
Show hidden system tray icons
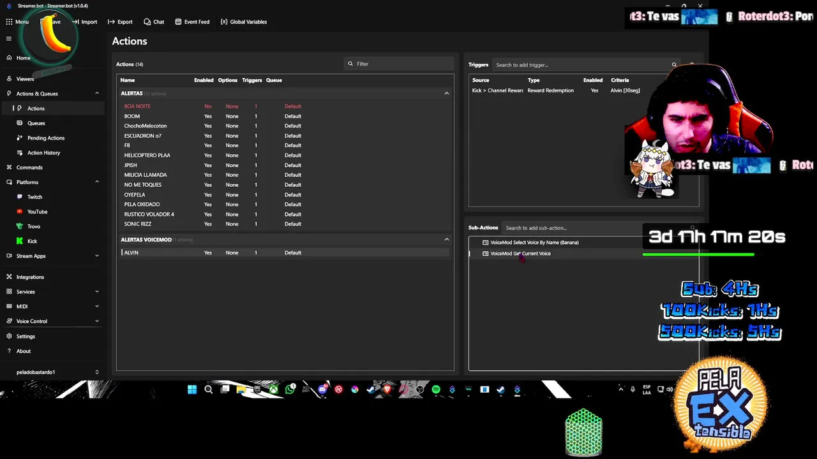621,390
